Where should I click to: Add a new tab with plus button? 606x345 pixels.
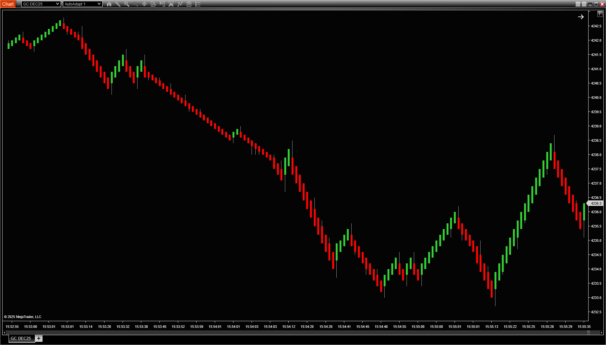click(x=39, y=338)
